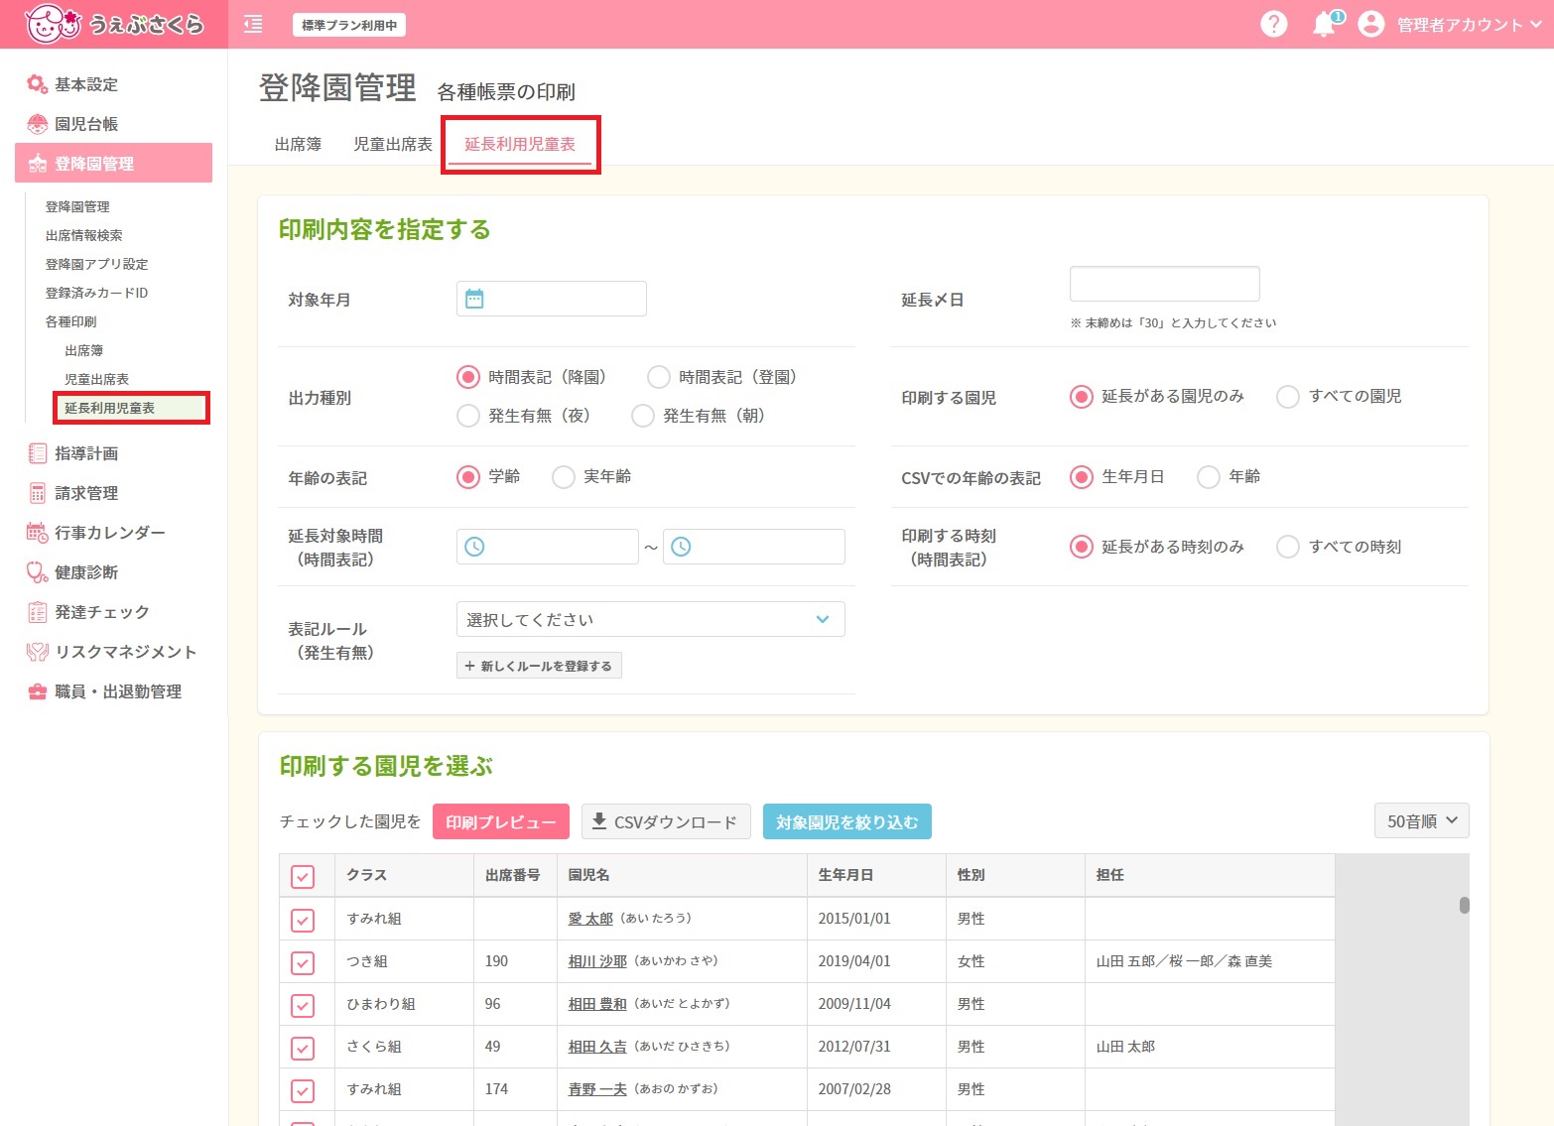Click the 指導計画 notebook icon
Viewport: 1554px width, 1126px height.
[37, 453]
